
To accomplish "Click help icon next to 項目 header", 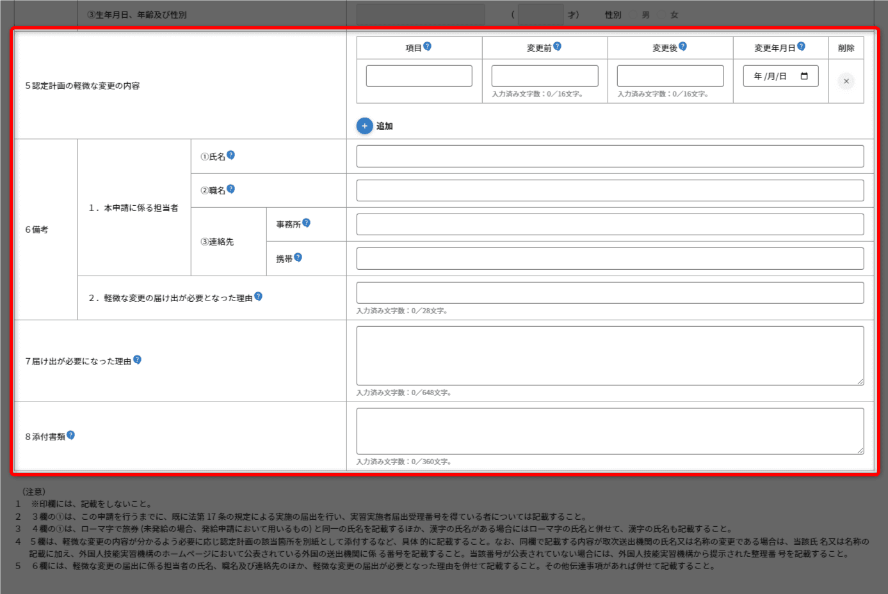I will point(427,47).
